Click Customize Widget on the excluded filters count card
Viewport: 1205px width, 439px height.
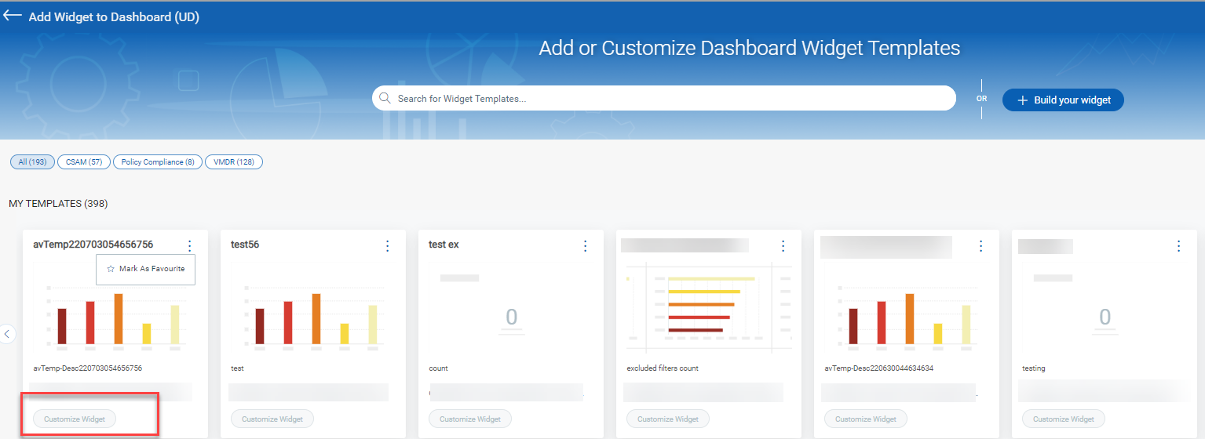coord(668,419)
